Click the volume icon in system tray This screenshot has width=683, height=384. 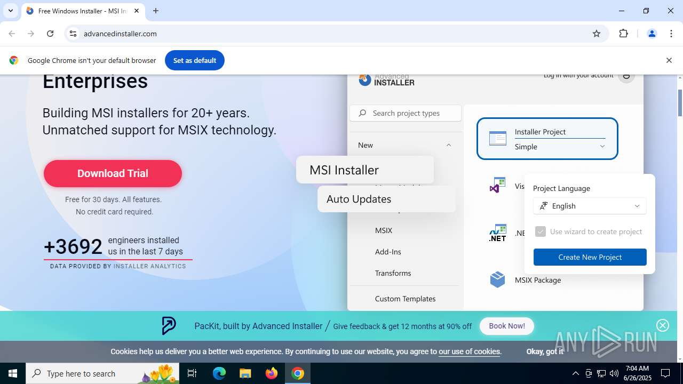[614, 373]
